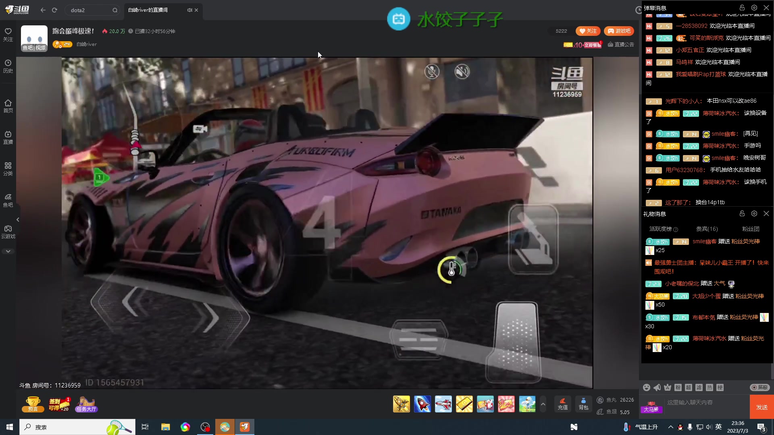Toggle the 粉 filter button

(678, 387)
